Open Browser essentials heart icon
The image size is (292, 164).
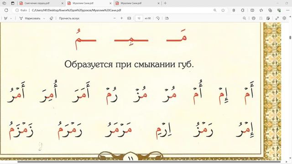pos(279,10)
